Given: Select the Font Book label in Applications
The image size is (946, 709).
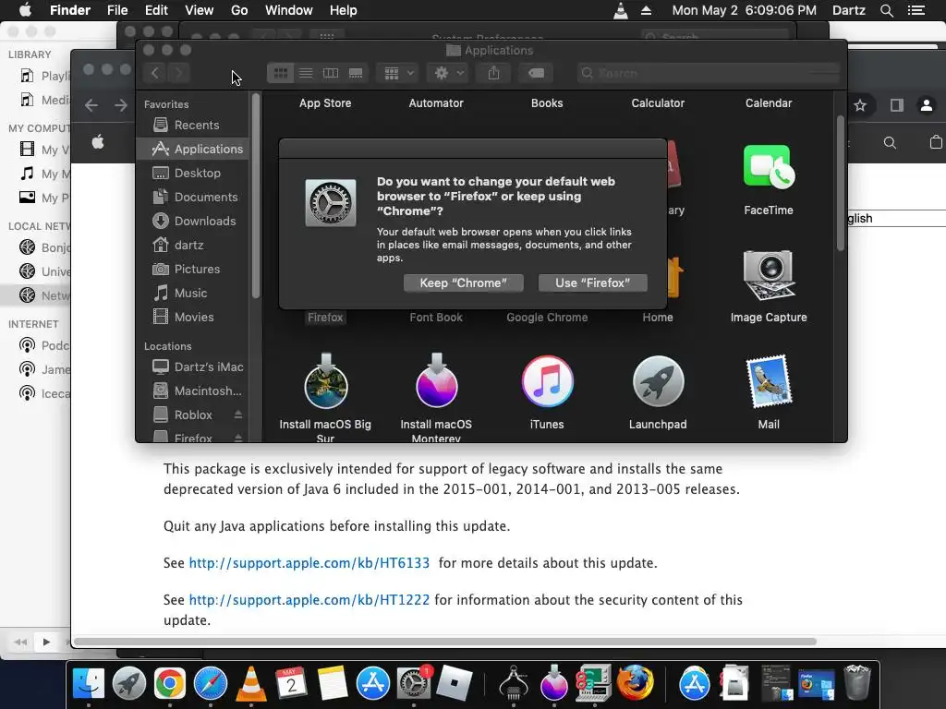Looking at the screenshot, I should tap(436, 318).
